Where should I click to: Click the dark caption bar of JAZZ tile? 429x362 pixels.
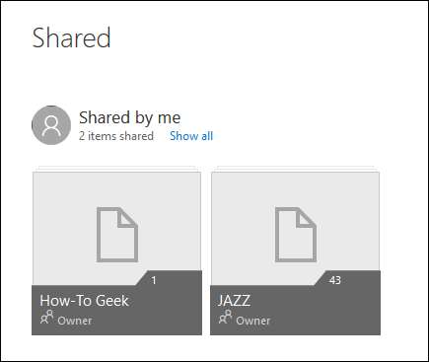295,310
